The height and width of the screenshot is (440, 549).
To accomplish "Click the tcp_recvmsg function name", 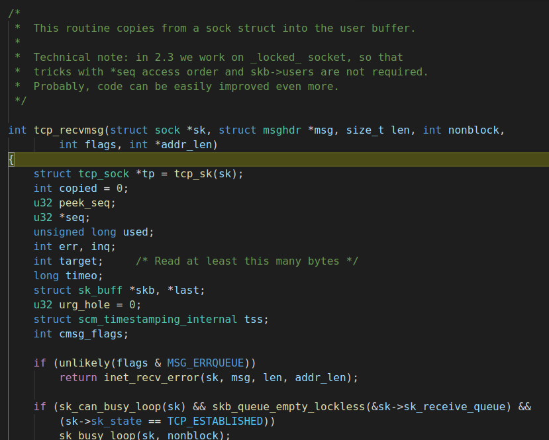I will (x=69, y=130).
